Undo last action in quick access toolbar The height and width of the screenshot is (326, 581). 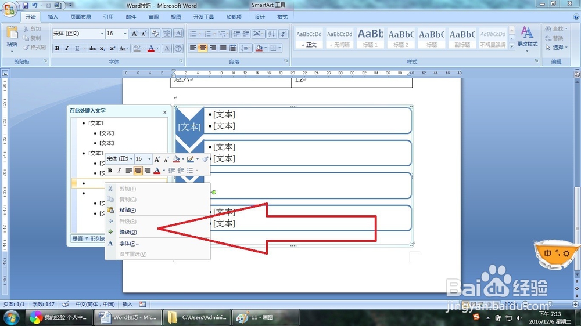[x=35, y=5]
